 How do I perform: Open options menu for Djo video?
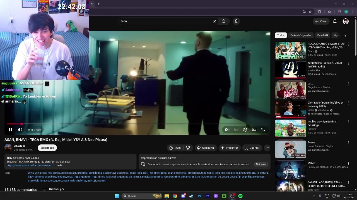pyautogui.click(x=348, y=103)
